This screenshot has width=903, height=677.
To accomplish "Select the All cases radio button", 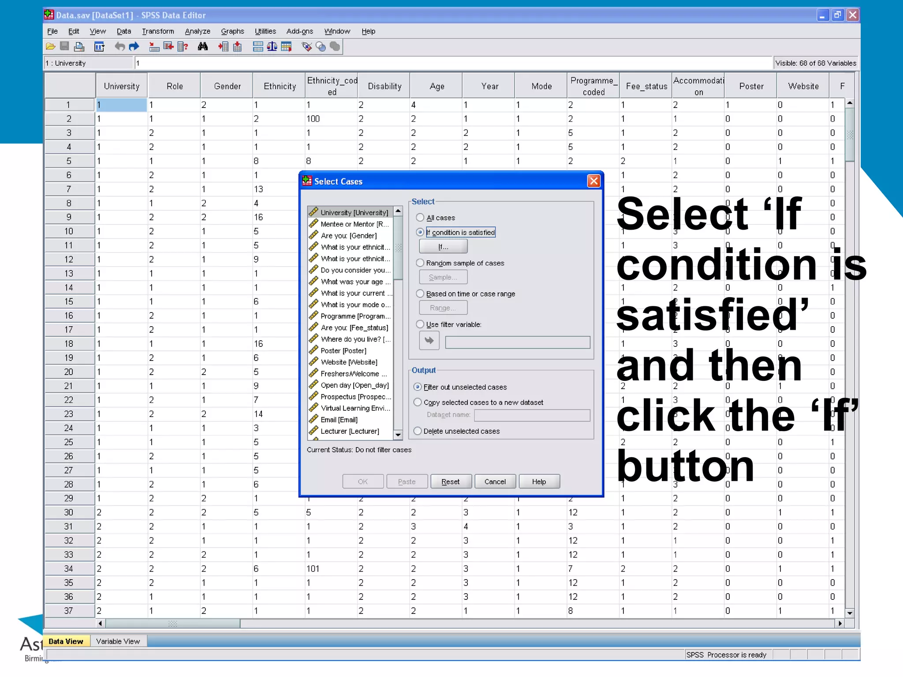I will (x=420, y=217).
